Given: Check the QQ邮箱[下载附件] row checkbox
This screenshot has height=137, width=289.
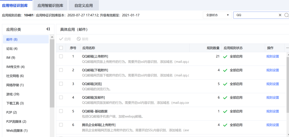Looking at the screenshot, I should coord(61,70).
